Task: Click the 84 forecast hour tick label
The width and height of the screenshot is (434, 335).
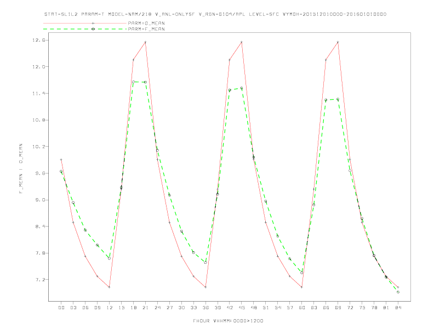Action: 398,308
